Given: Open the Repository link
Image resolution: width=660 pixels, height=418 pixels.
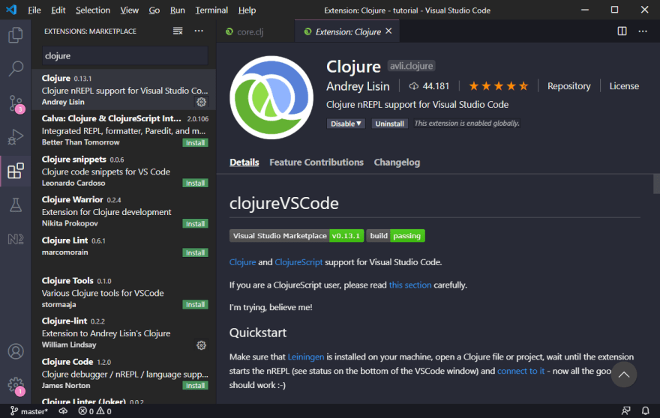Looking at the screenshot, I should click(568, 86).
